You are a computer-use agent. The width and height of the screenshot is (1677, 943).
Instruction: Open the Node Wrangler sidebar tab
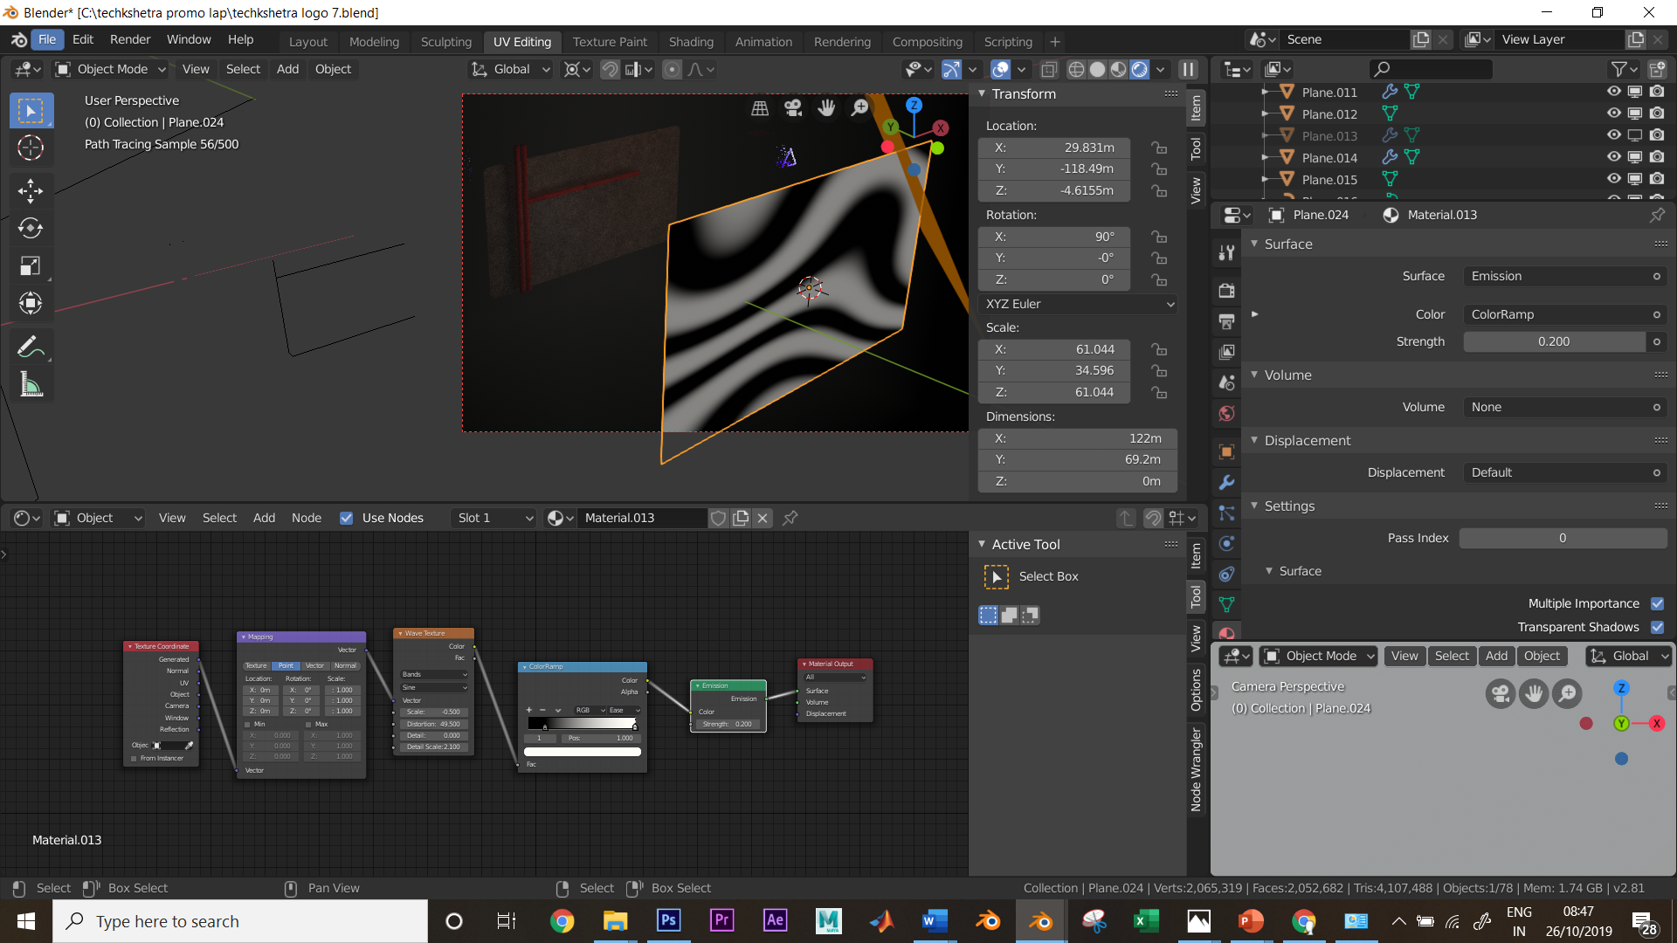click(1196, 769)
